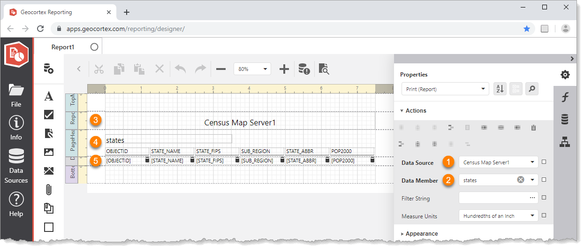Screen dimensions: 584x246
Task: Click the database warning icon in the toolbar
Action: [304, 69]
